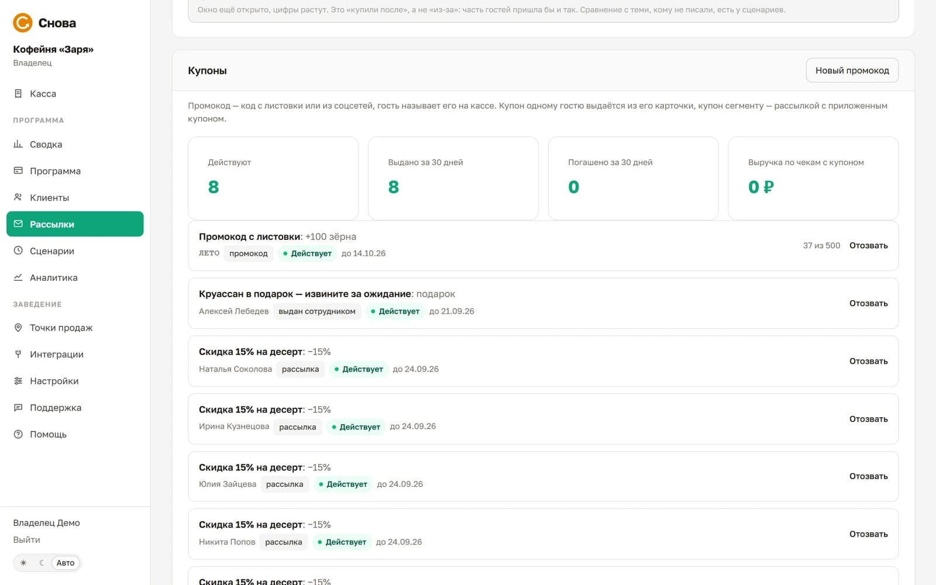Open Касса via its receipt icon
Viewport: 936px width, 585px height.
pyautogui.click(x=18, y=94)
